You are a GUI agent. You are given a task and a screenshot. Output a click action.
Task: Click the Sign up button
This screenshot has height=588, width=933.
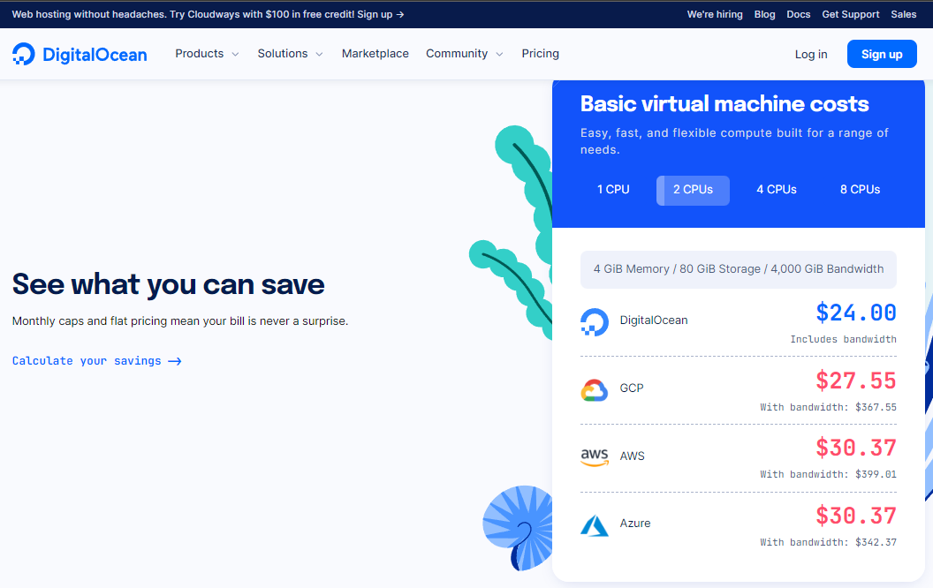click(882, 54)
